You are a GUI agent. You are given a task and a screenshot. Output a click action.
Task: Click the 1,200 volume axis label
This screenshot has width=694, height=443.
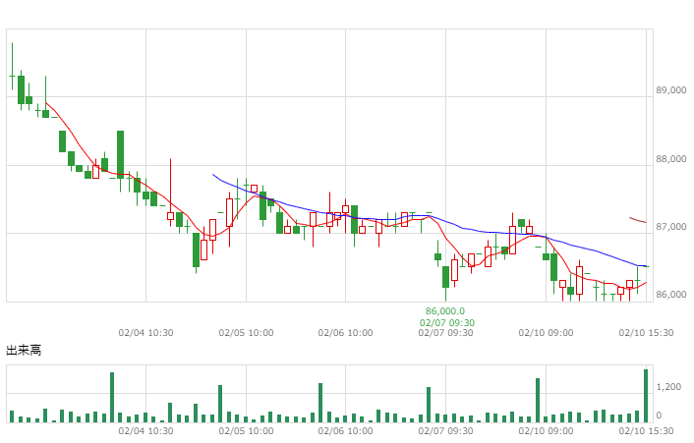[x=668, y=387]
